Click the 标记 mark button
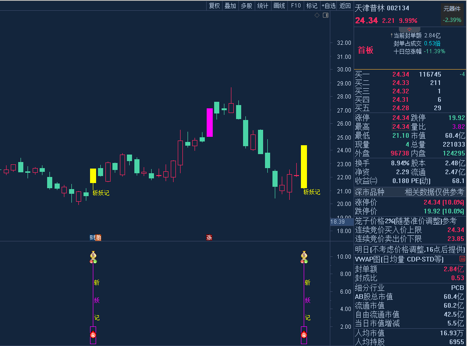The width and height of the screenshot is (467, 346). coord(312,6)
